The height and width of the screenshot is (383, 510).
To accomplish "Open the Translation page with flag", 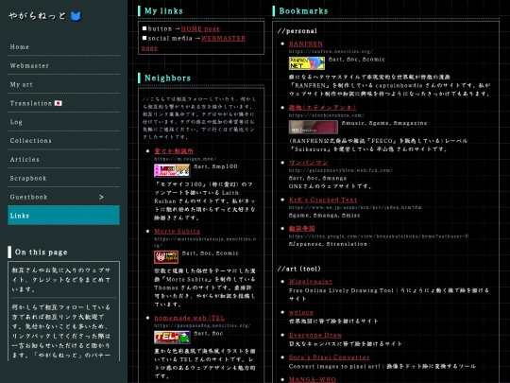I will (x=64, y=103).
